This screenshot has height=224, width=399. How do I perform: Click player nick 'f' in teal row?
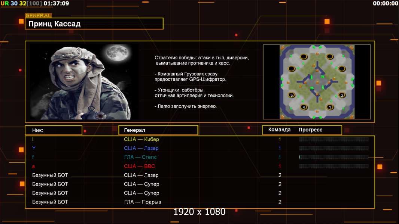pyautogui.click(x=33, y=157)
